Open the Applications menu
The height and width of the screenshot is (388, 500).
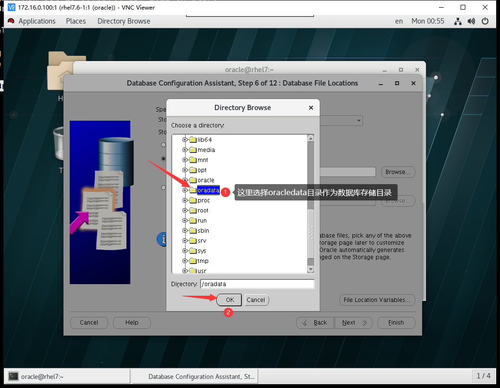[37, 21]
